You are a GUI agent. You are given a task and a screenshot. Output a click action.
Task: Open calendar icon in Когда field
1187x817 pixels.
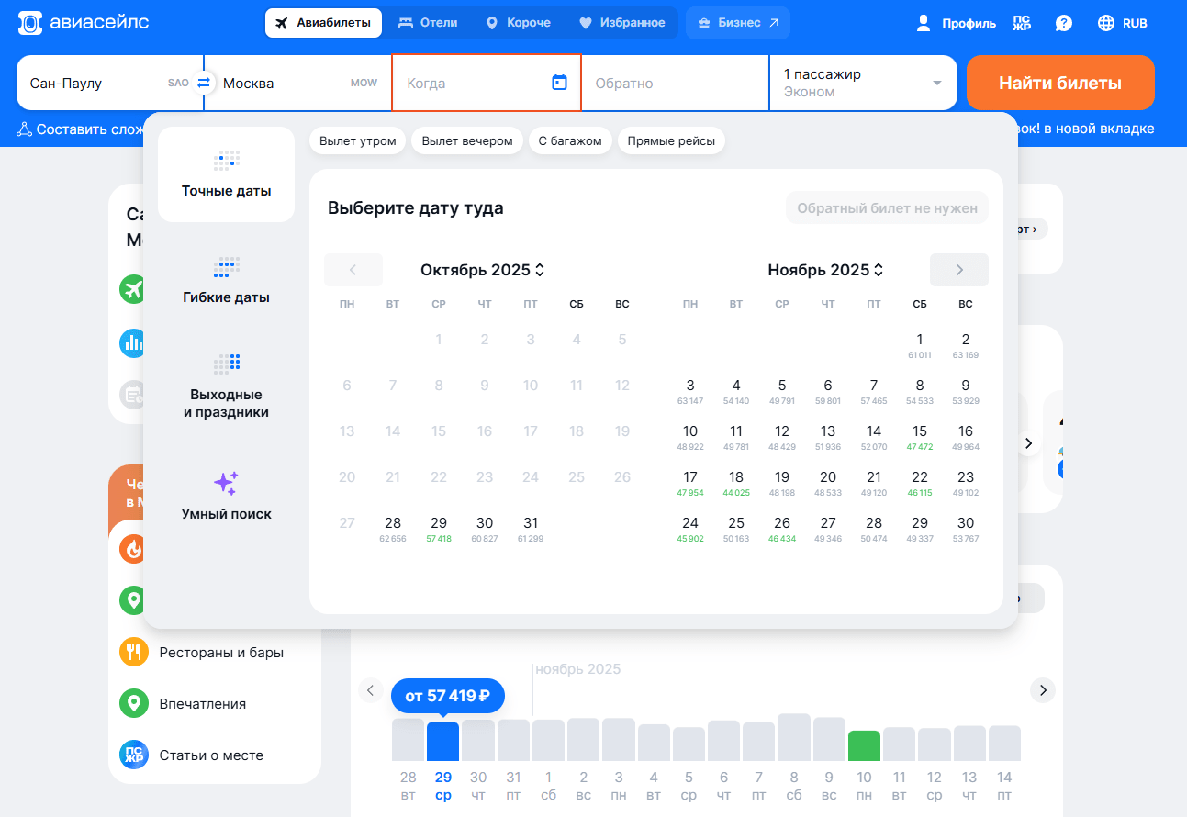(559, 83)
